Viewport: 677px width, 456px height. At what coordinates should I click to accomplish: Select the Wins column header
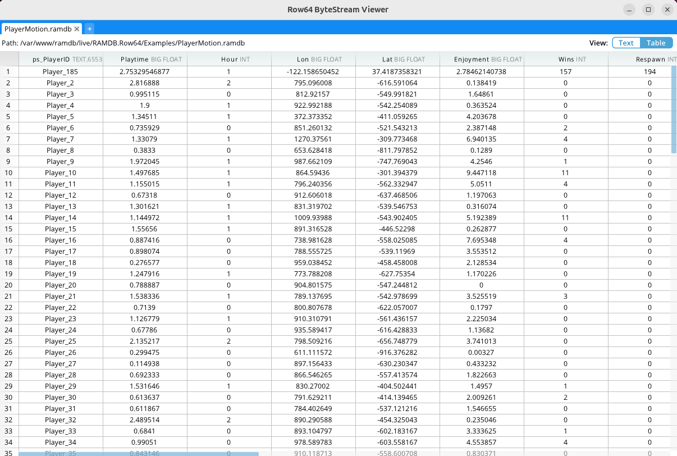coord(566,59)
